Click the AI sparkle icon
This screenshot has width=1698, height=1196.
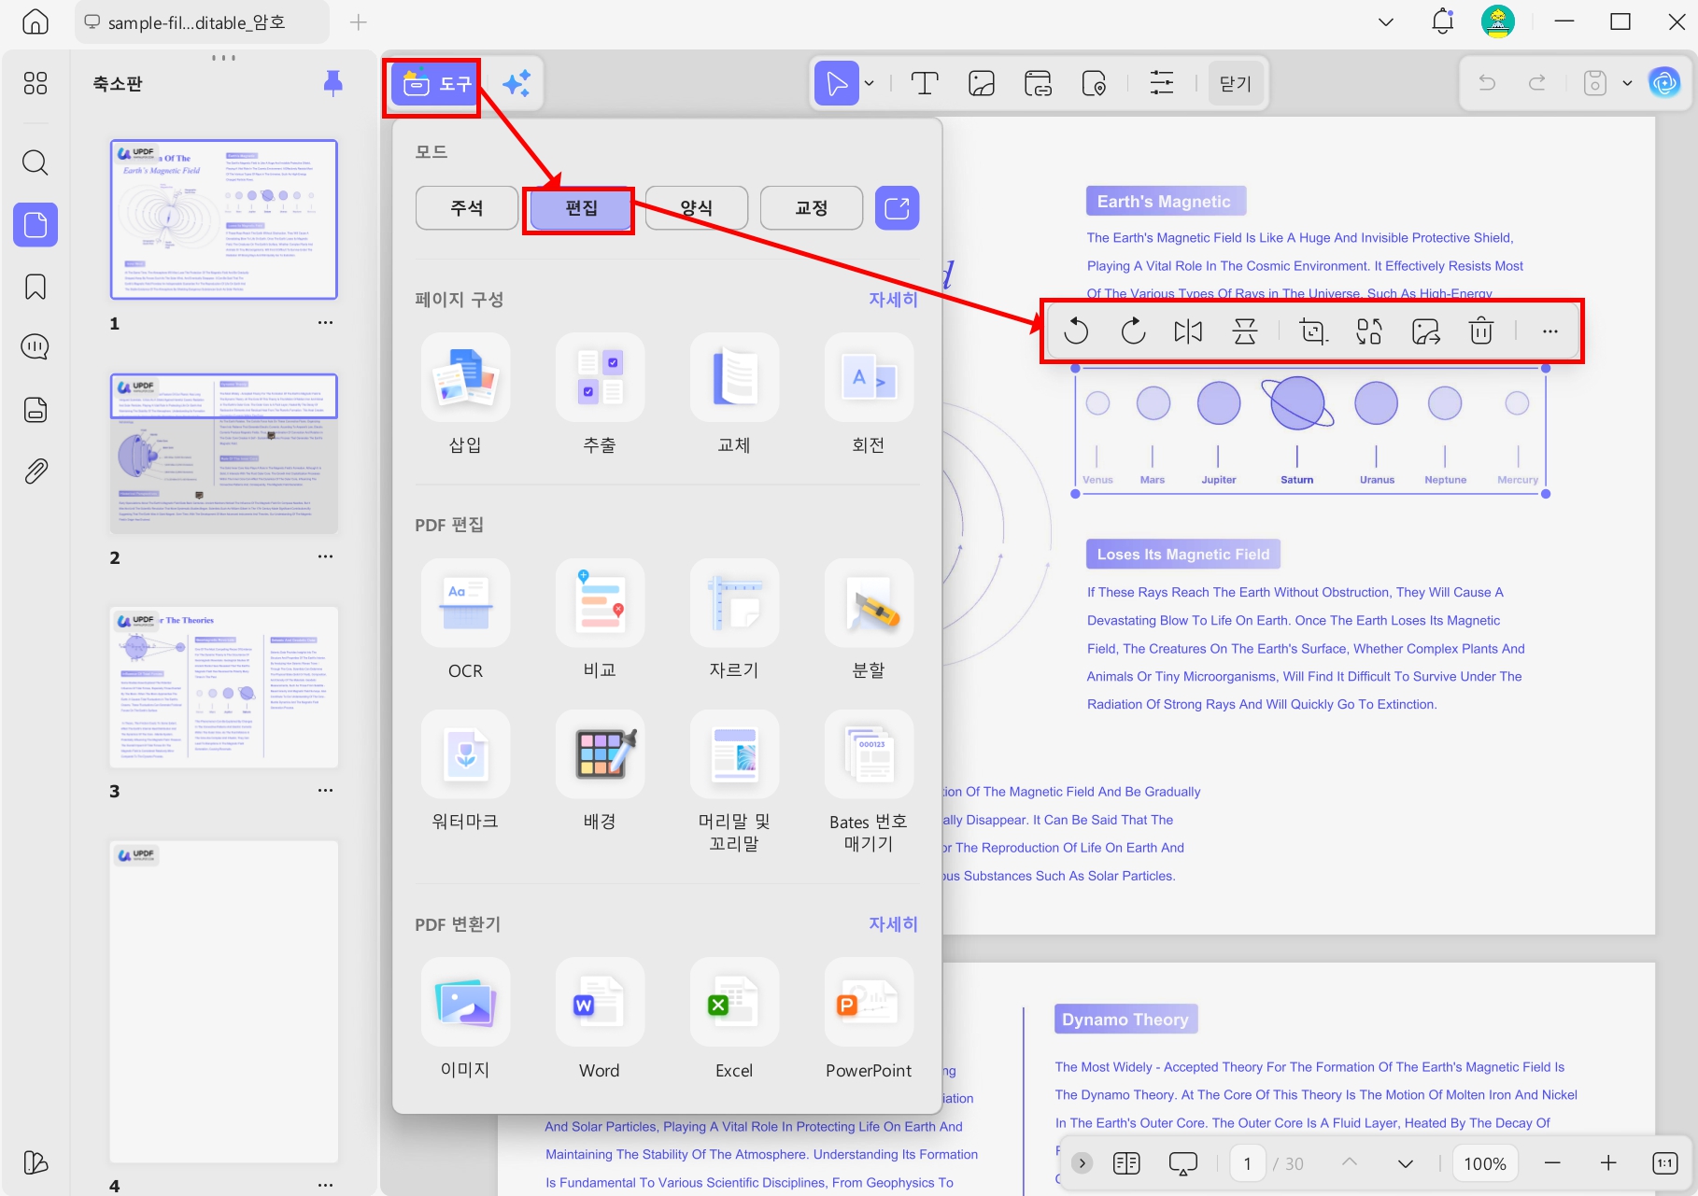[516, 84]
